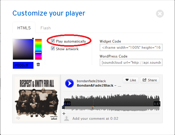Image resolution: width=175 pixels, height=135 pixels.
Task: Click the Widget Code iframe text field
Action: (x=131, y=48)
